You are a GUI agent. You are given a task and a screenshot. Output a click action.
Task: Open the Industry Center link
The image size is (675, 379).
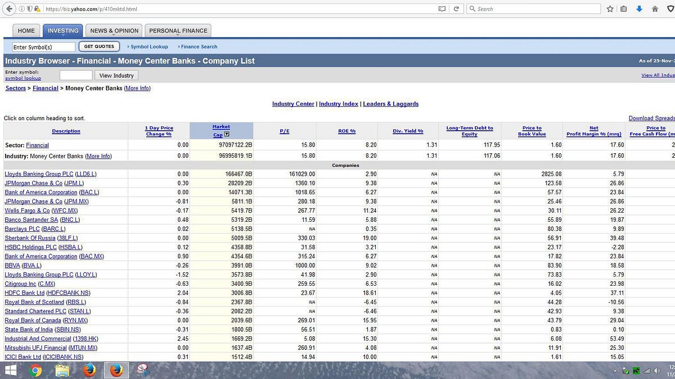[293, 104]
